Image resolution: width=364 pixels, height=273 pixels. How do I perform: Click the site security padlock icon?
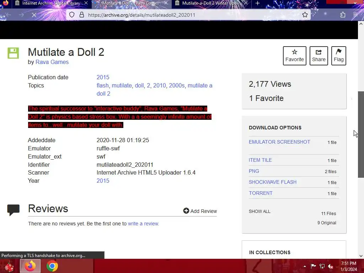point(82,15)
